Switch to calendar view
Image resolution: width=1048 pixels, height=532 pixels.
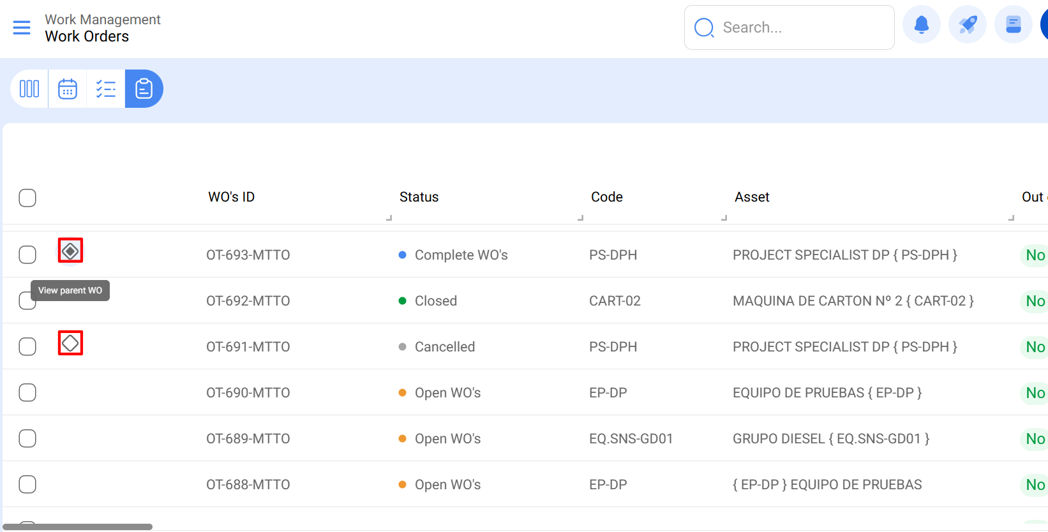click(x=68, y=89)
